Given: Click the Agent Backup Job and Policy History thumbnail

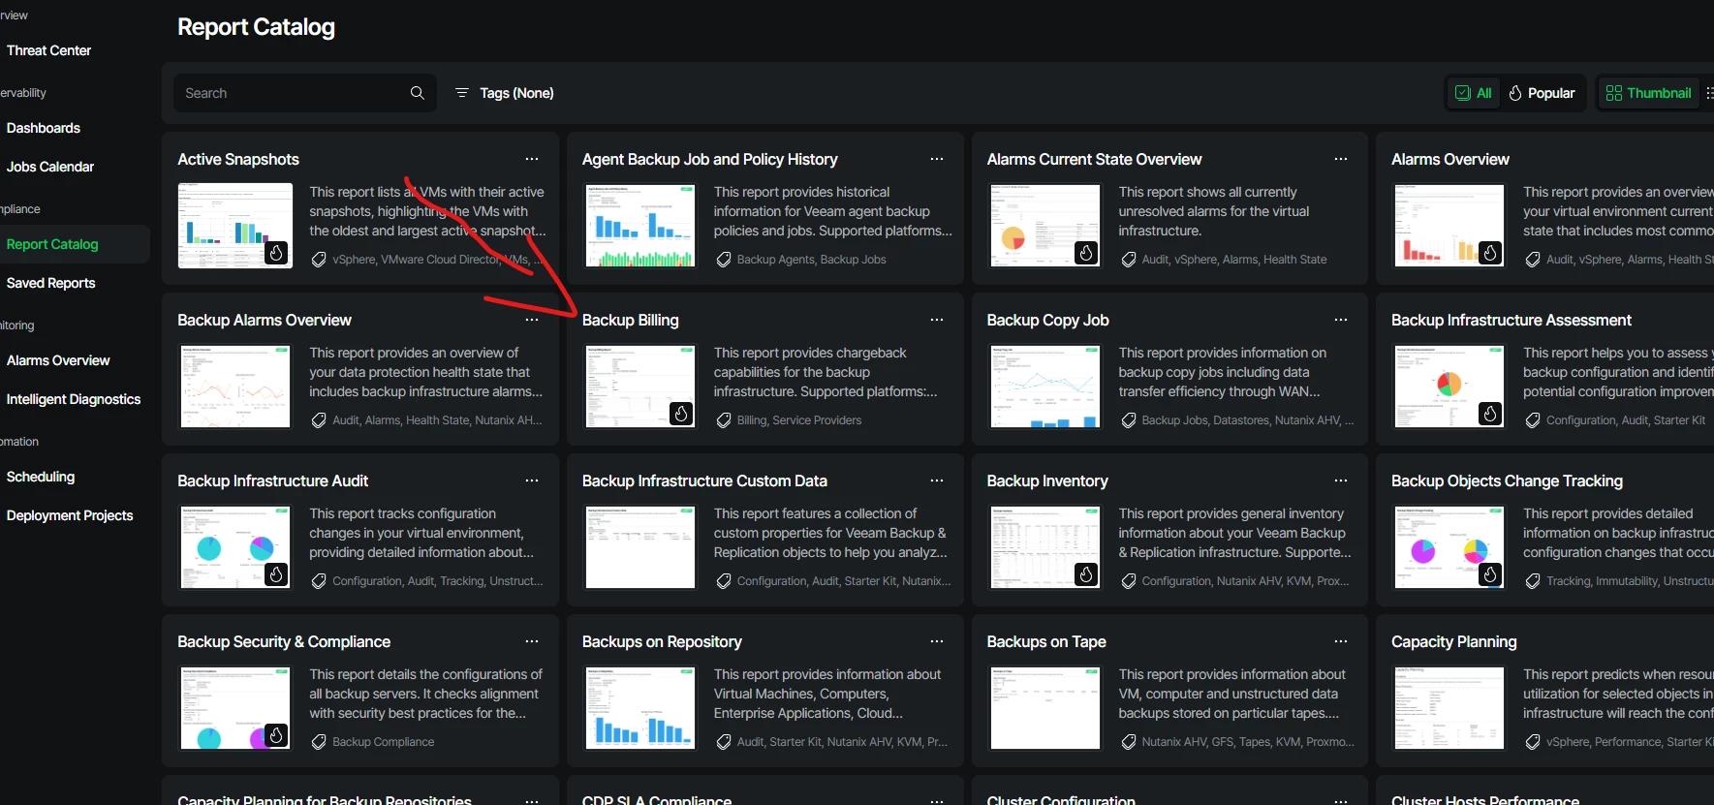Looking at the screenshot, I should [639, 225].
